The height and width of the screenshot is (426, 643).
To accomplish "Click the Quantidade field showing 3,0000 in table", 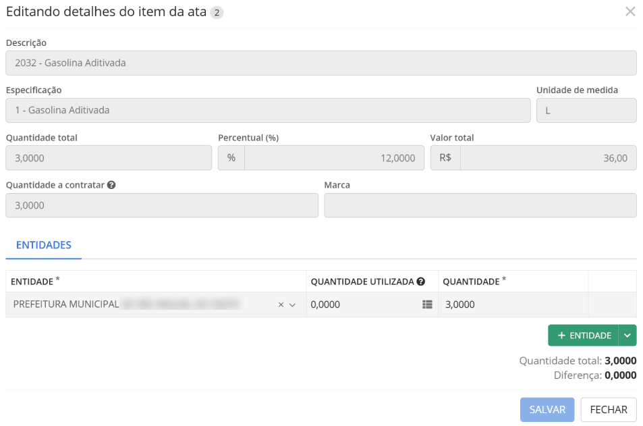I will pos(513,305).
